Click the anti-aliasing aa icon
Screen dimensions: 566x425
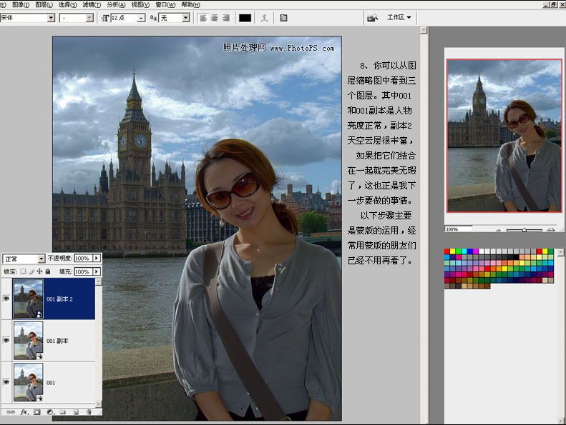point(153,18)
